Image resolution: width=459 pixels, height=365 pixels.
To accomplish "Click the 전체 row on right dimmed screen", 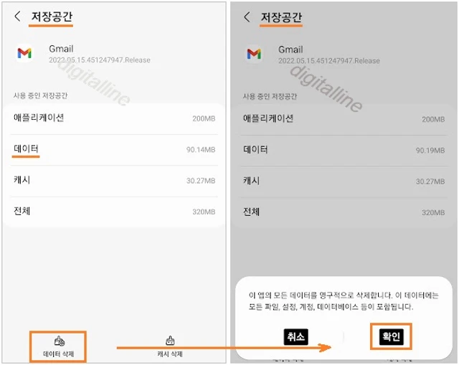I will click(x=344, y=212).
